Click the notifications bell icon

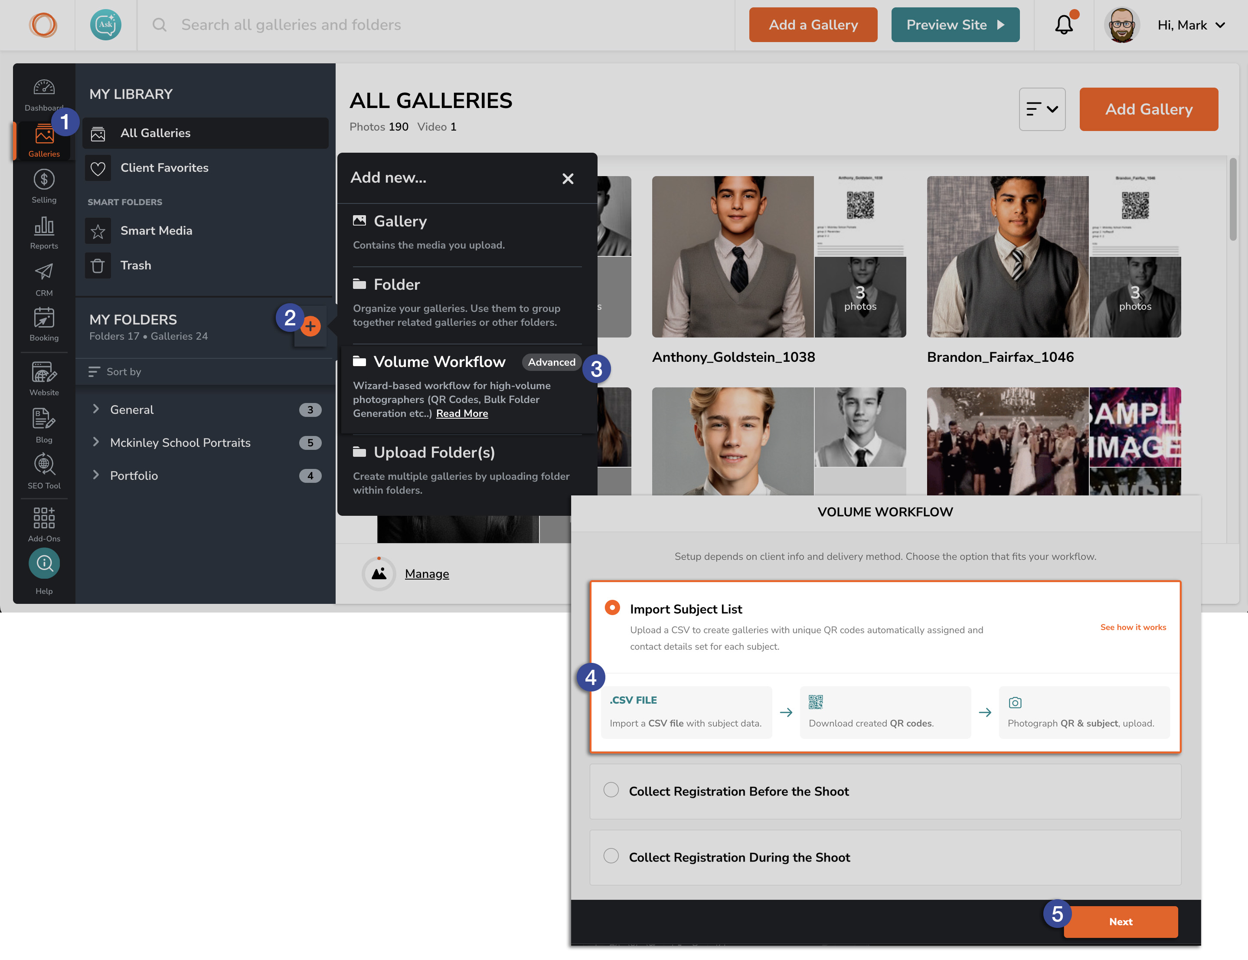click(x=1064, y=25)
